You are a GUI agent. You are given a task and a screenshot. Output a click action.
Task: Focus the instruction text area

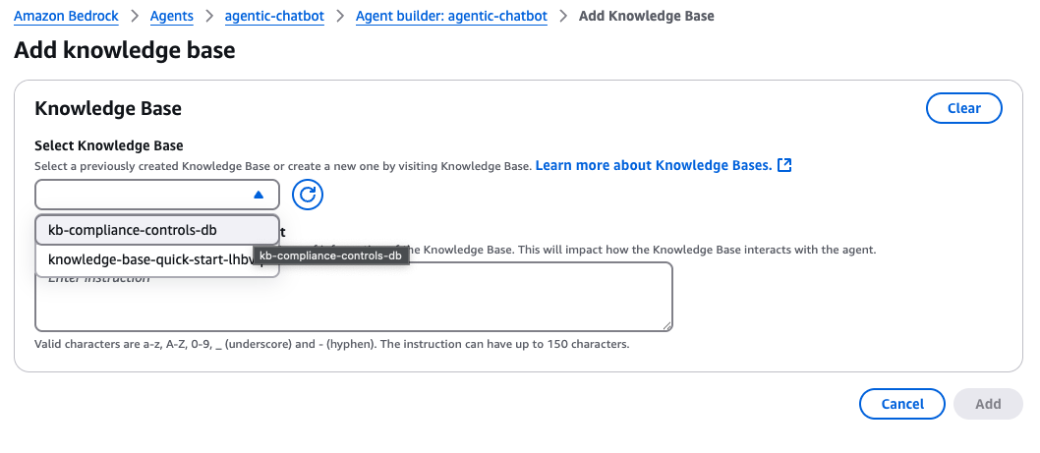[x=354, y=297]
